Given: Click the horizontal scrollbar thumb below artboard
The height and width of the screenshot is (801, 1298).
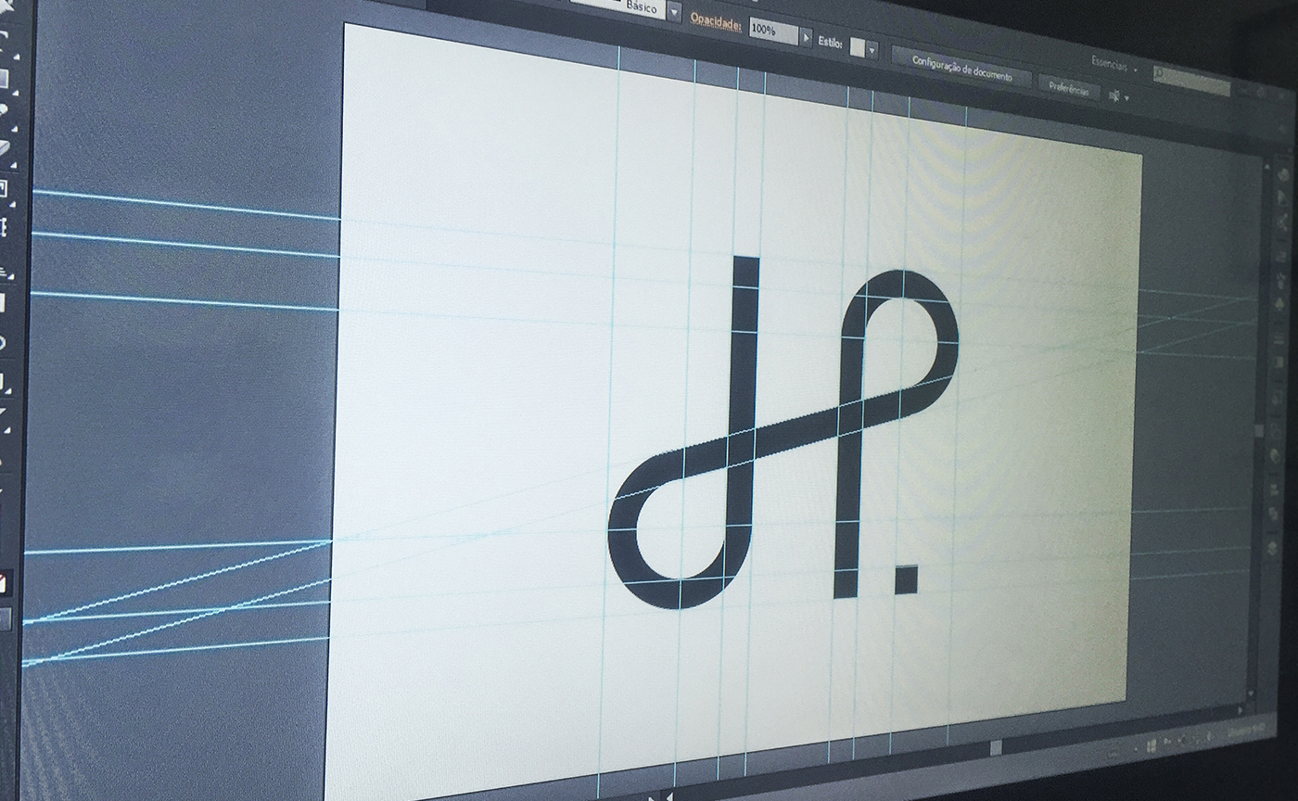Looking at the screenshot, I should coord(996,747).
